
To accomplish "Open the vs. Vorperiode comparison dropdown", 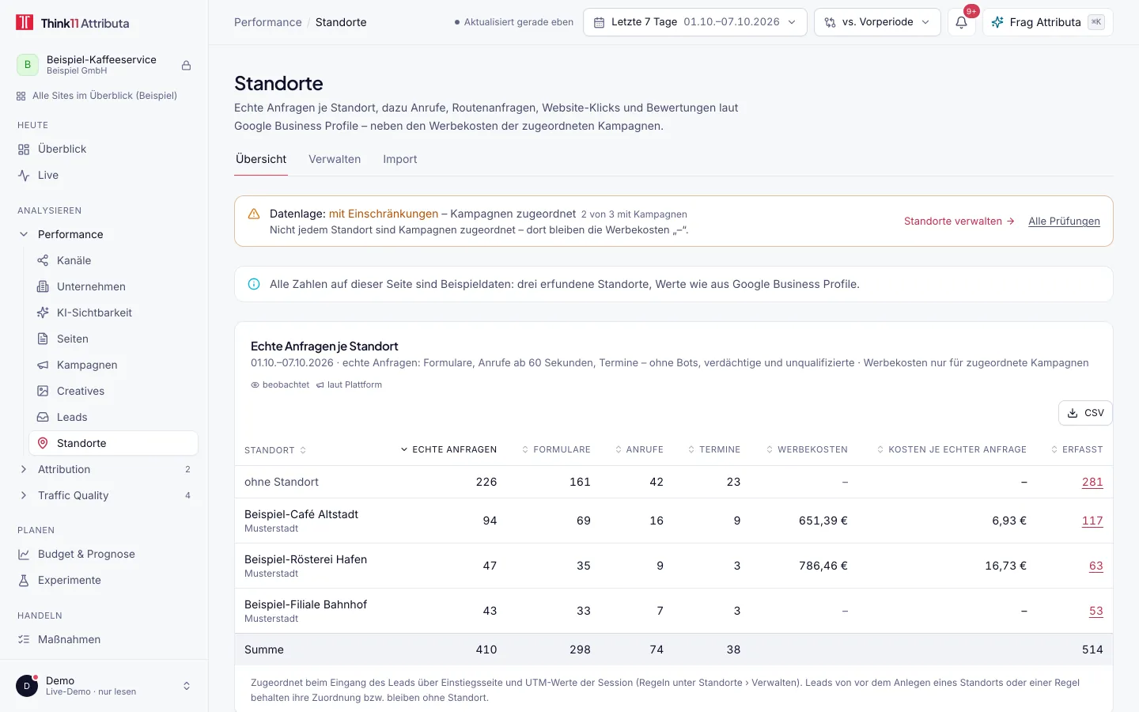I will pyautogui.click(x=876, y=22).
